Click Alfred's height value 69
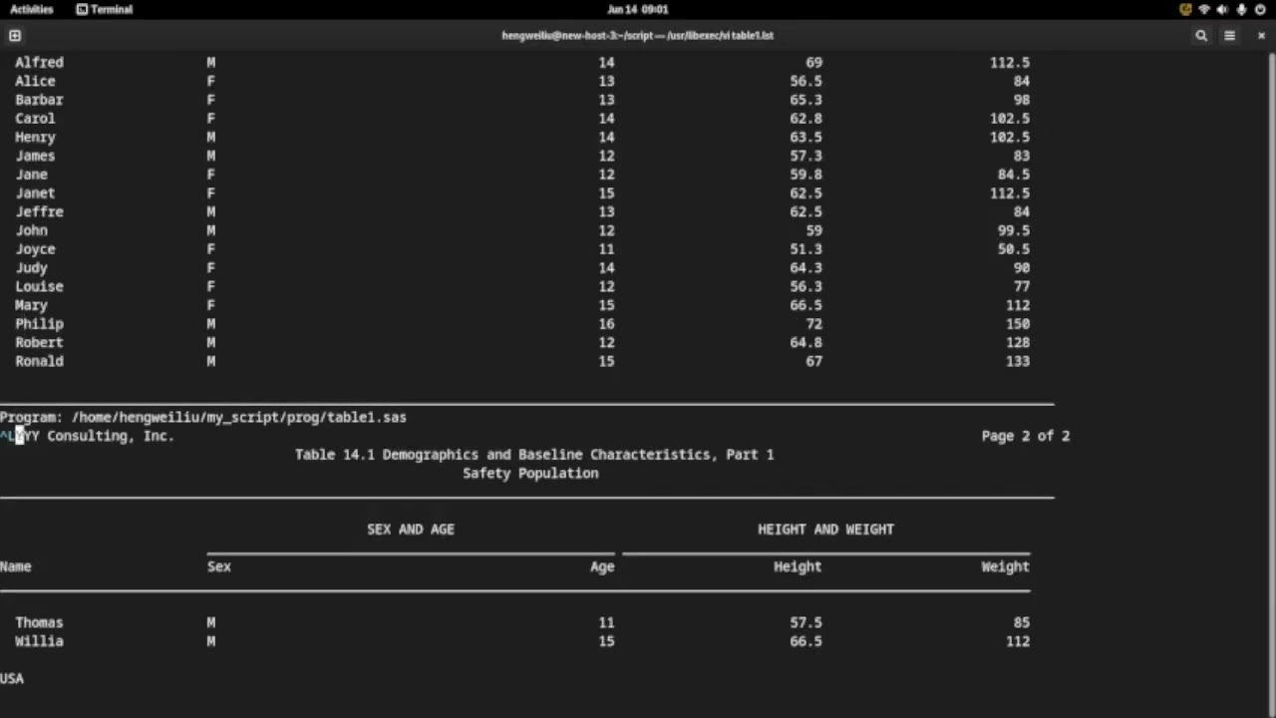The width and height of the screenshot is (1276, 718). click(x=813, y=62)
